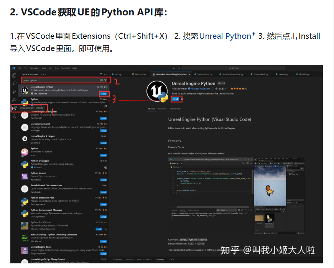Select the Unreal Engine 4 Helper icon

pyautogui.click(x=25, y=139)
